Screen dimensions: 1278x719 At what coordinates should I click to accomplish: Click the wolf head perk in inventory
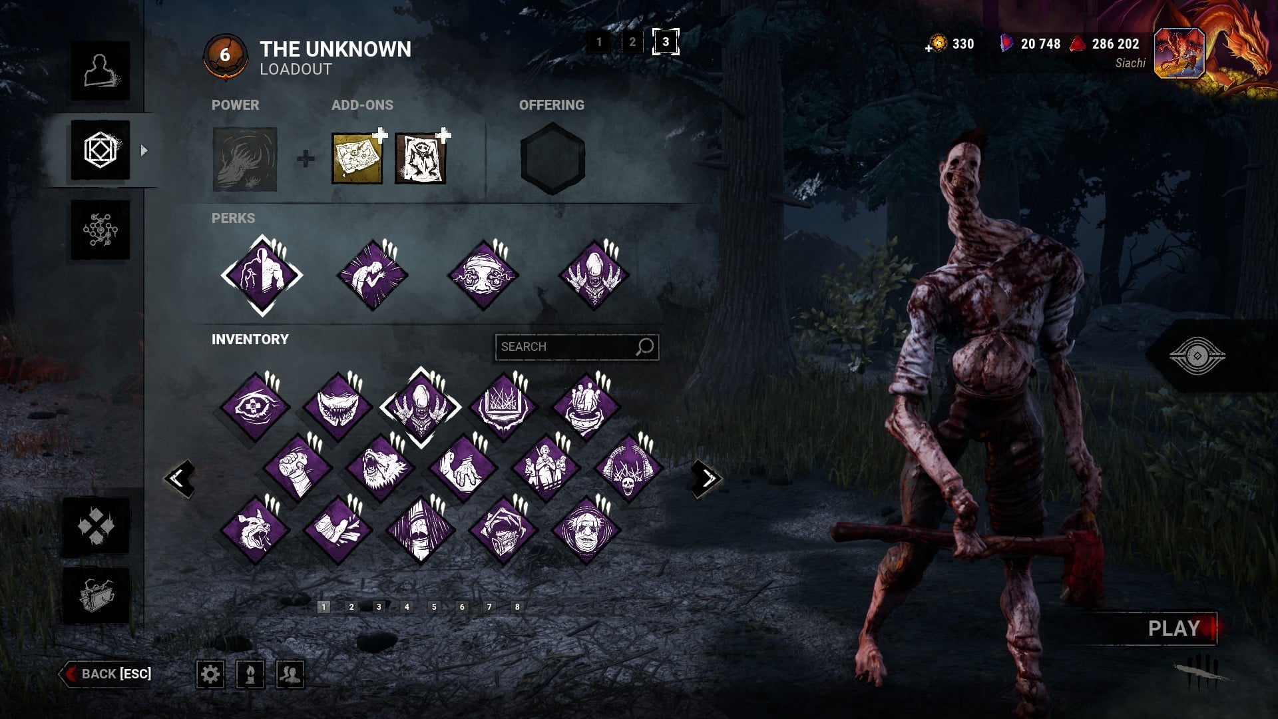pos(379,469)
